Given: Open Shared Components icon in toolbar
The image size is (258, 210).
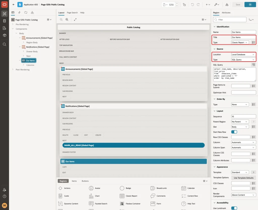Looking at the screenshot, I should click(227, 5).
